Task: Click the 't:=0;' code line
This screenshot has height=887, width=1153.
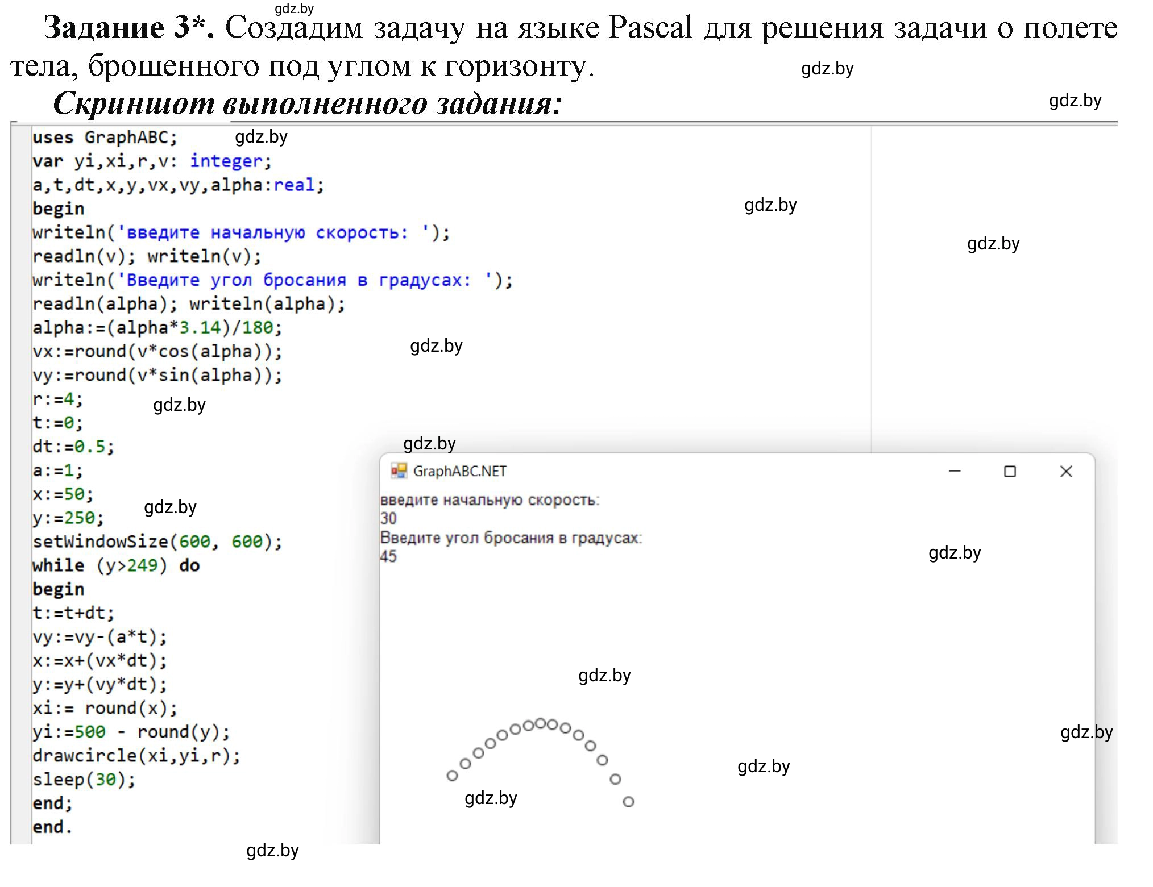Action: click(58, 423)
